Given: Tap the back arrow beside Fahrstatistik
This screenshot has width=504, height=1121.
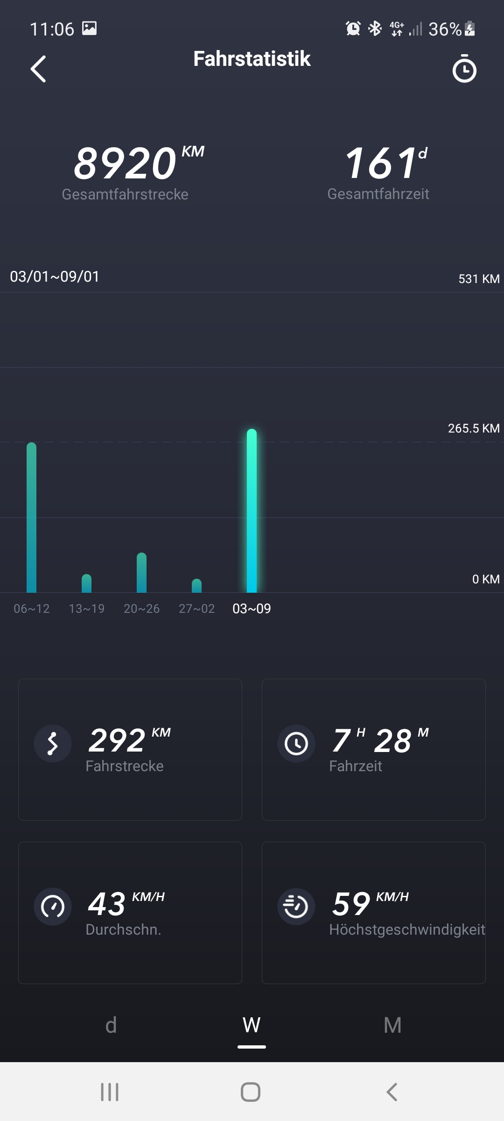Looking at the screenshot, I should pyautogui.click(x=38, y=69).
